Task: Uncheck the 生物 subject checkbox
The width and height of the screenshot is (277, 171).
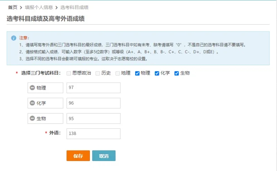Action: point(177,73)
